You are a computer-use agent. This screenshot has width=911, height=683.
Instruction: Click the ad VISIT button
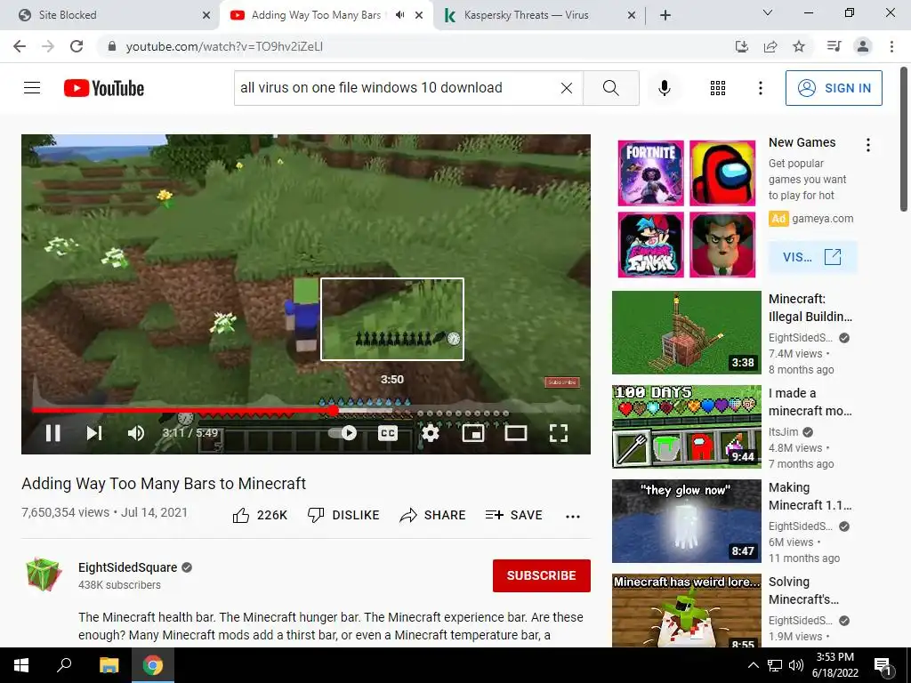pos(812,257)
